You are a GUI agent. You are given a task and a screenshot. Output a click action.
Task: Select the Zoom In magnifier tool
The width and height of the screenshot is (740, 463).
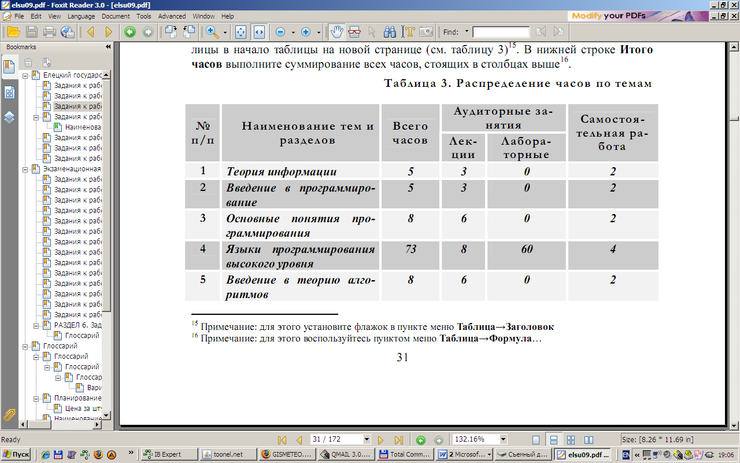click(x=212, y=32)
